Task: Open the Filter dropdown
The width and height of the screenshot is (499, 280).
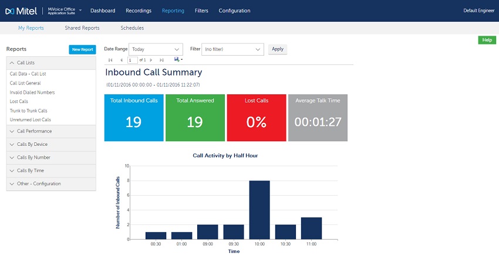Action: (x=232, y=49)
